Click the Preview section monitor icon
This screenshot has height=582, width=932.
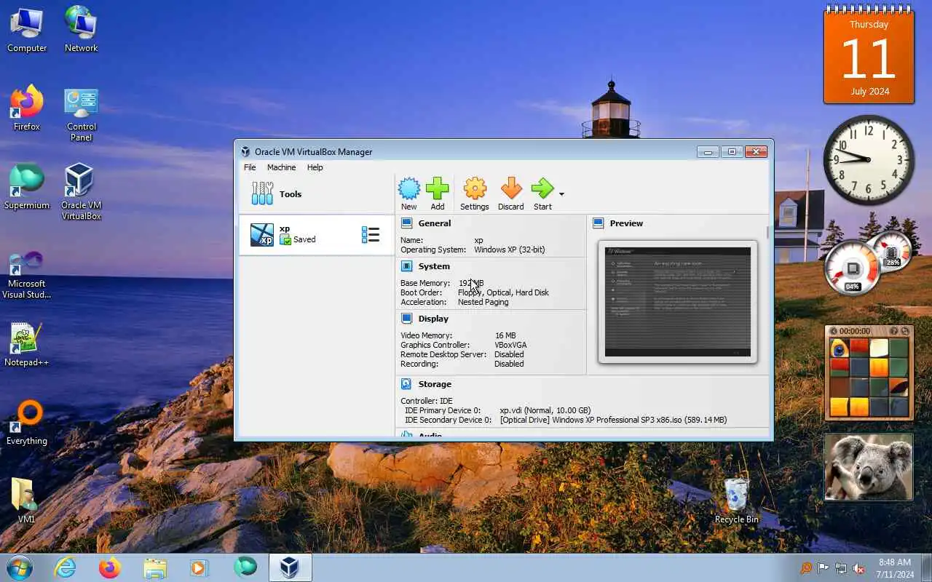(598, 223)
